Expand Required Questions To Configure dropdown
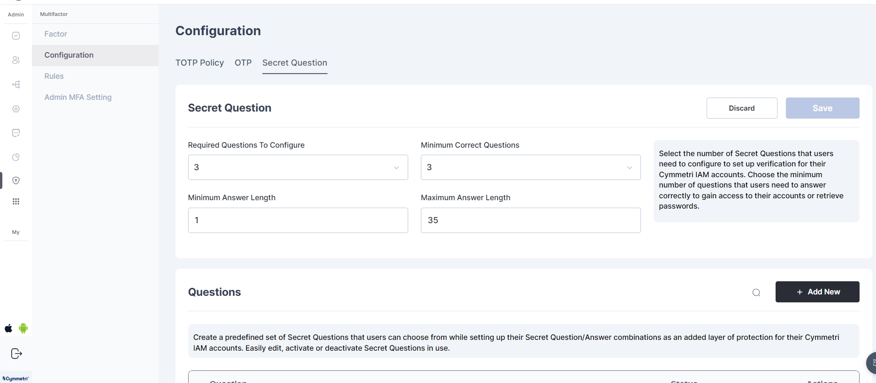Screen dimensions: 876x383 coord(297,167)
